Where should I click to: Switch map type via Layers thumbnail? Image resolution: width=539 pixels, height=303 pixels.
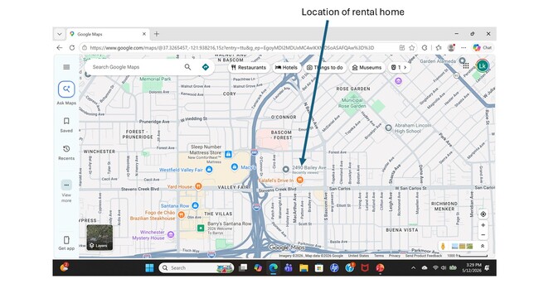point(100,237)
